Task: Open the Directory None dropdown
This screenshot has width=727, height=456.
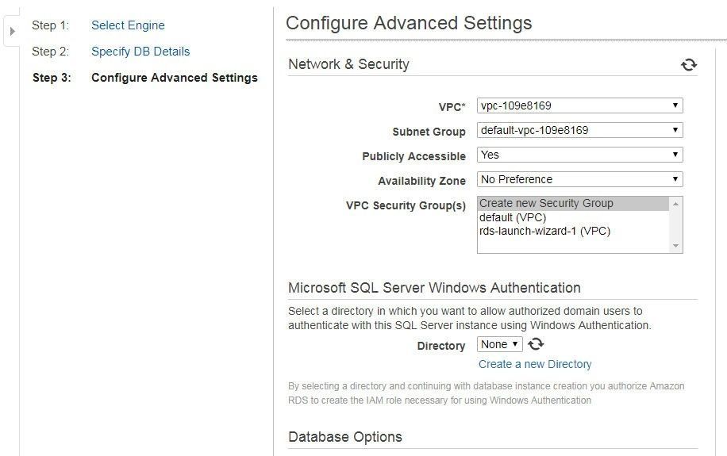Action: tap(499, 344)
